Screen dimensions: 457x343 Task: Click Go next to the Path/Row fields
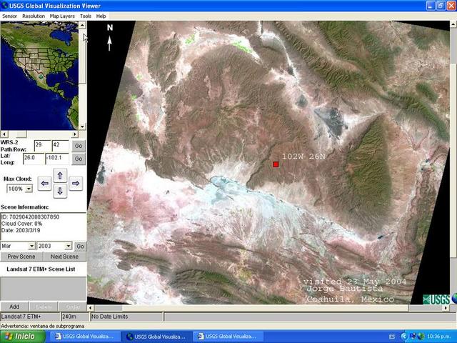click(x=79, y=146)
